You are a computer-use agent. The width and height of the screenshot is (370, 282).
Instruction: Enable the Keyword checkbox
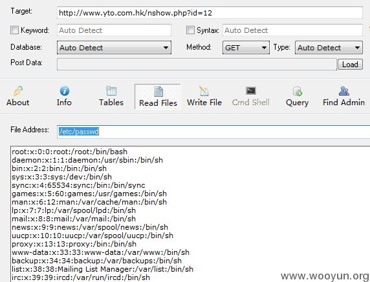point(14,30)
